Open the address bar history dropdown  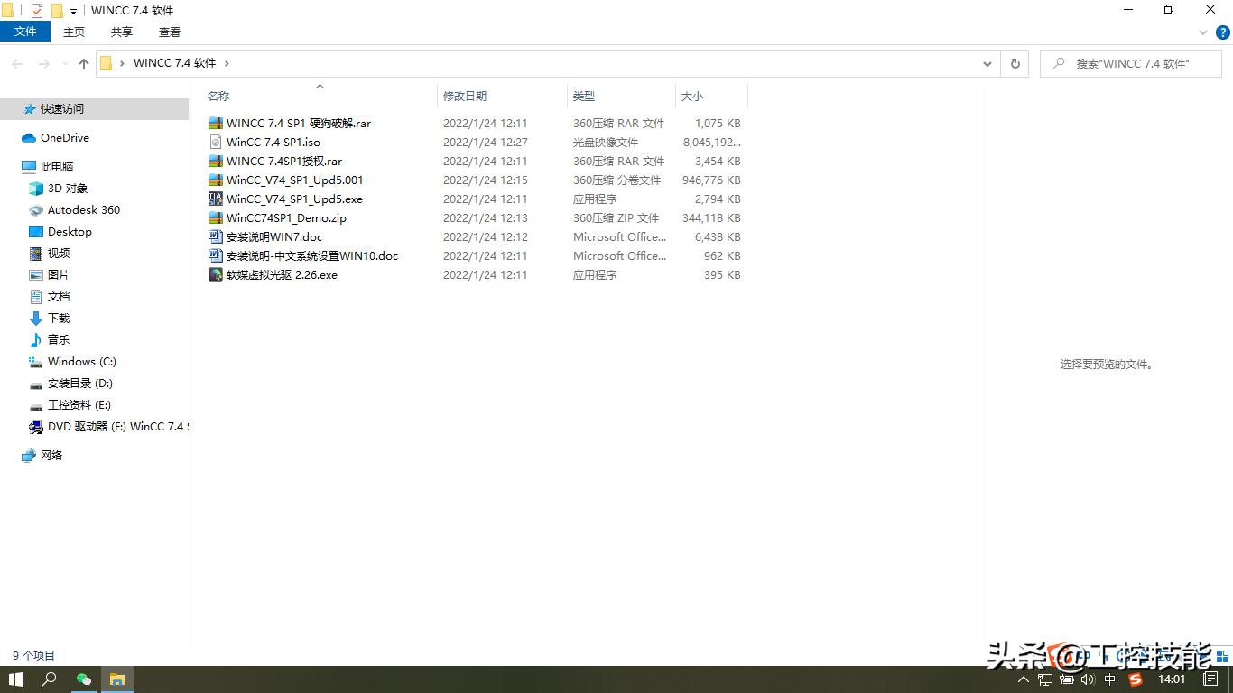tap(987, 63)
